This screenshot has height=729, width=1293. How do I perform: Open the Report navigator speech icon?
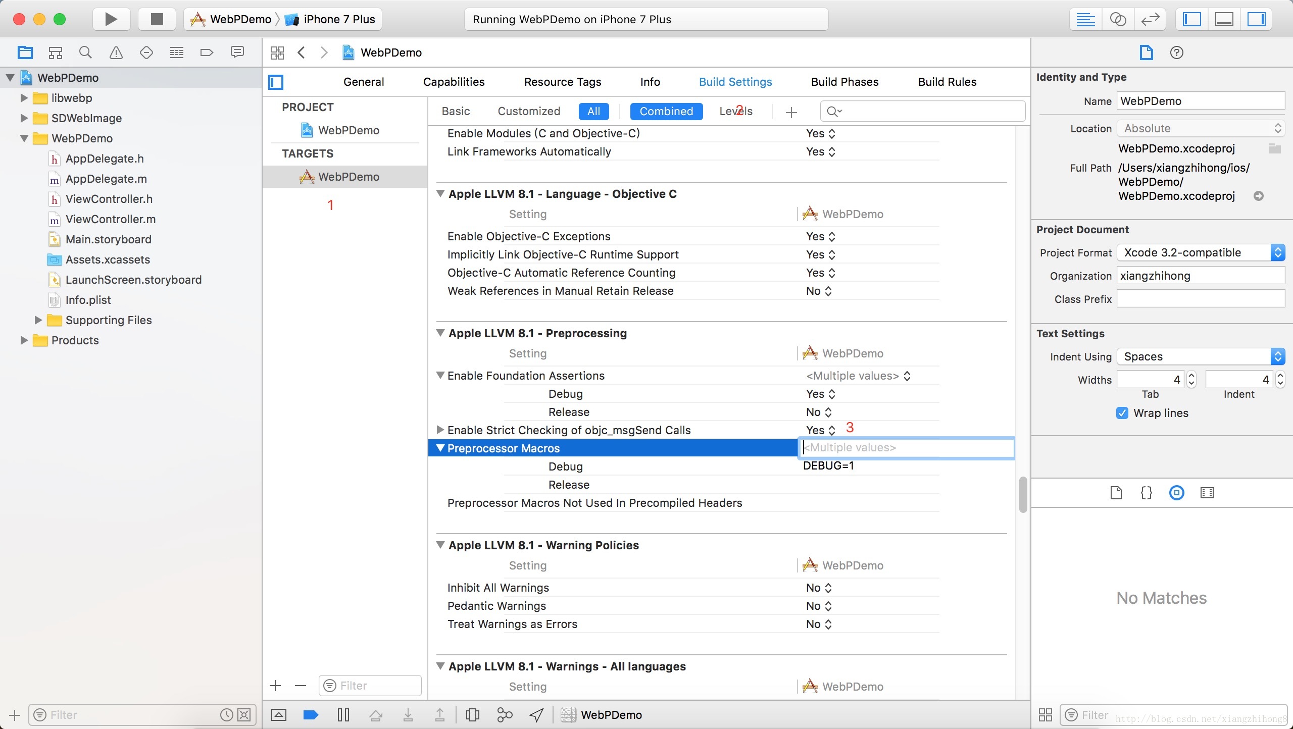click(x=237, y=52)
